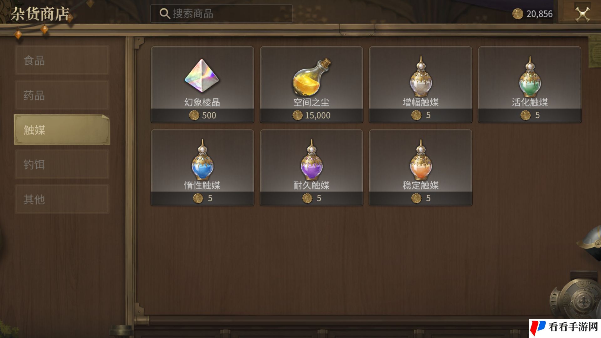
Task: Open the 钓饵 category tab
Action: (x=62, y=164)
